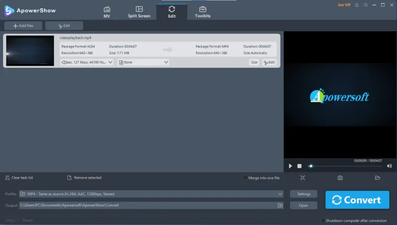The width and height of the screenshot is (397, 225).
Task: Click Add files button
Action: pos(23,26)
